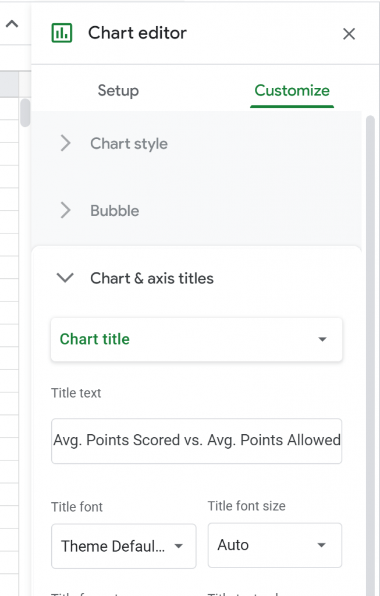Expand the Bubble section
Viewport: 380px width, 596px height.
114,211
